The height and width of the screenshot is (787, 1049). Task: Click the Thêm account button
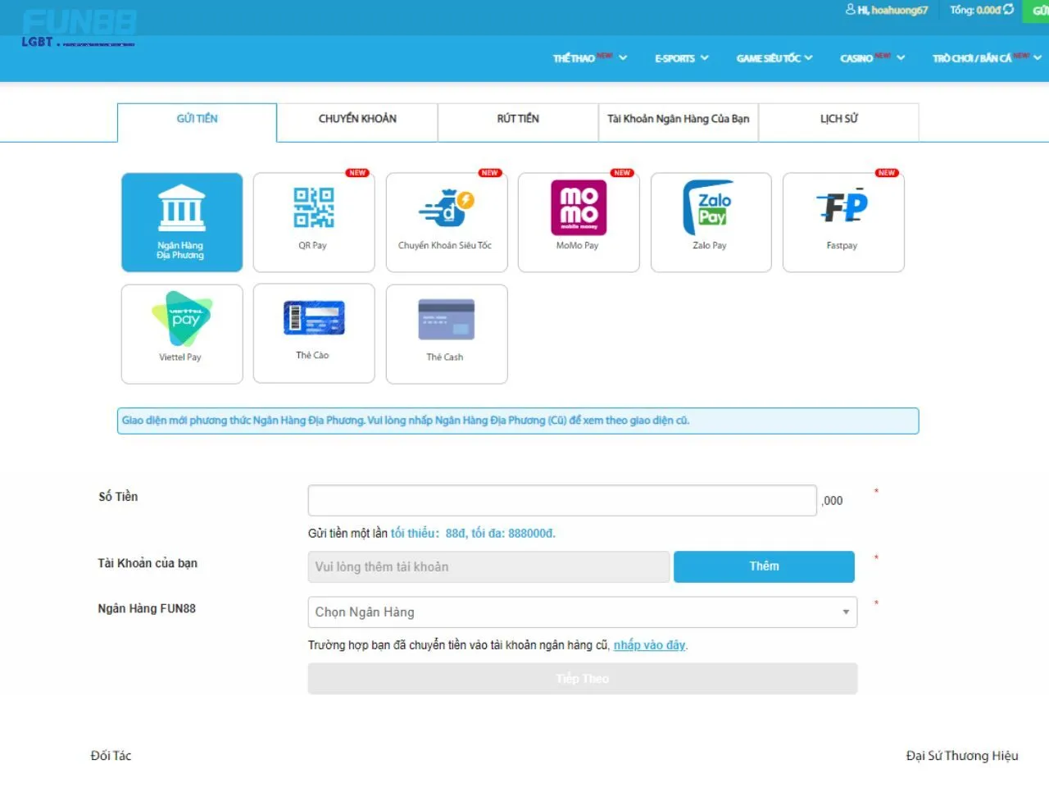764,566
